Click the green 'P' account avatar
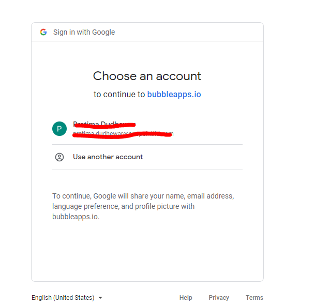This screenshot has height=305, width=315. (x=59, y=129)
